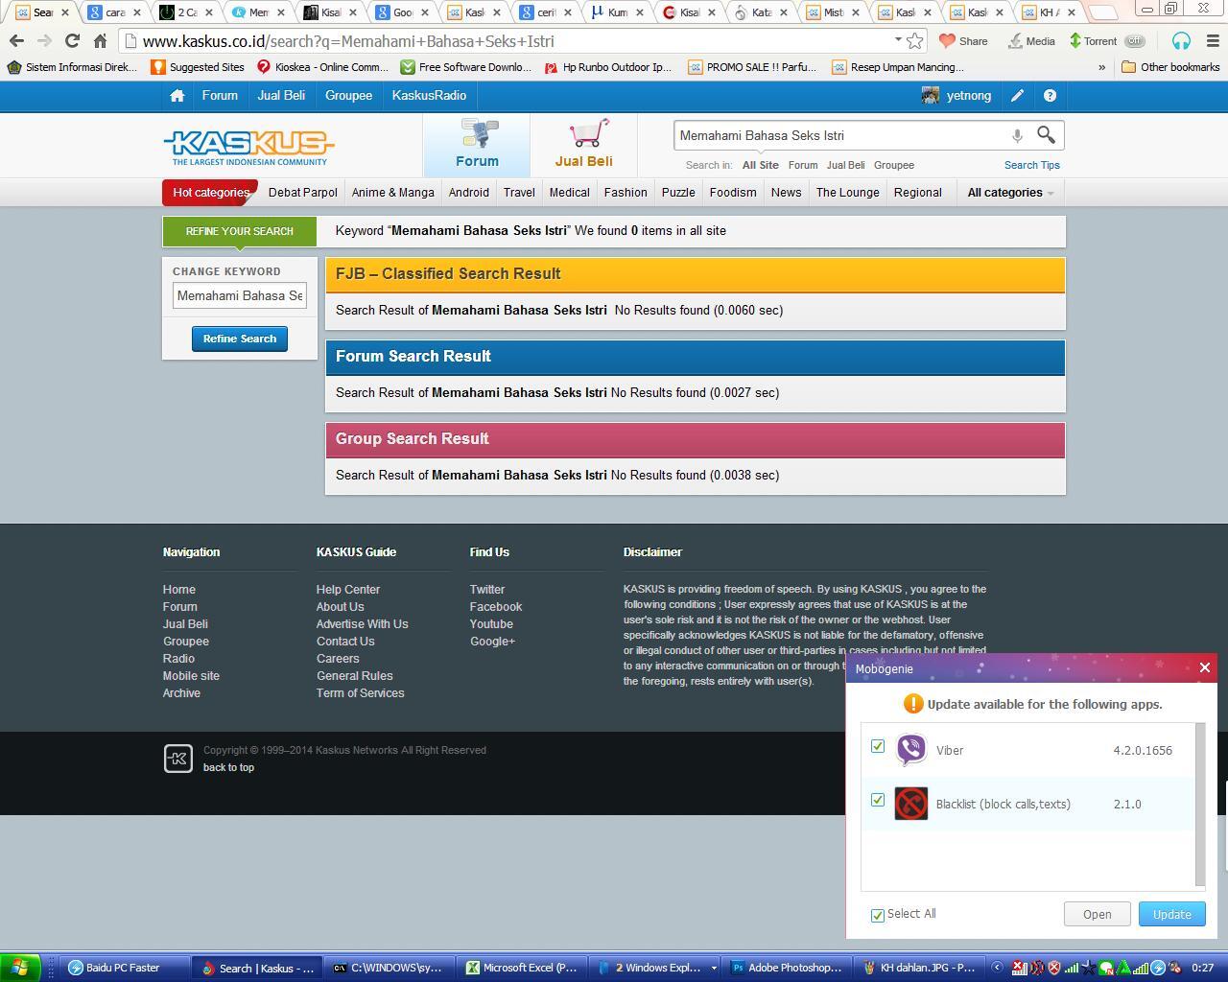Switch to Microsoft Excel in taskbar
Image resolution: width=1228 pixels, height=982 pixels.
point(522,968)
